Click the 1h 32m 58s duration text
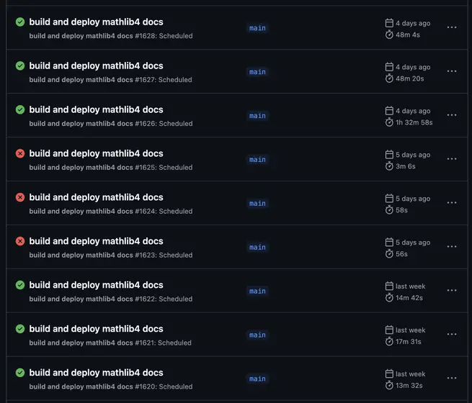This screenshot has height=403, width=472. click(414, 122)
